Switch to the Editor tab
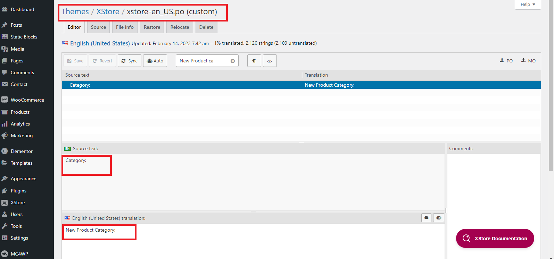554x259 pixels. point(74,27)
